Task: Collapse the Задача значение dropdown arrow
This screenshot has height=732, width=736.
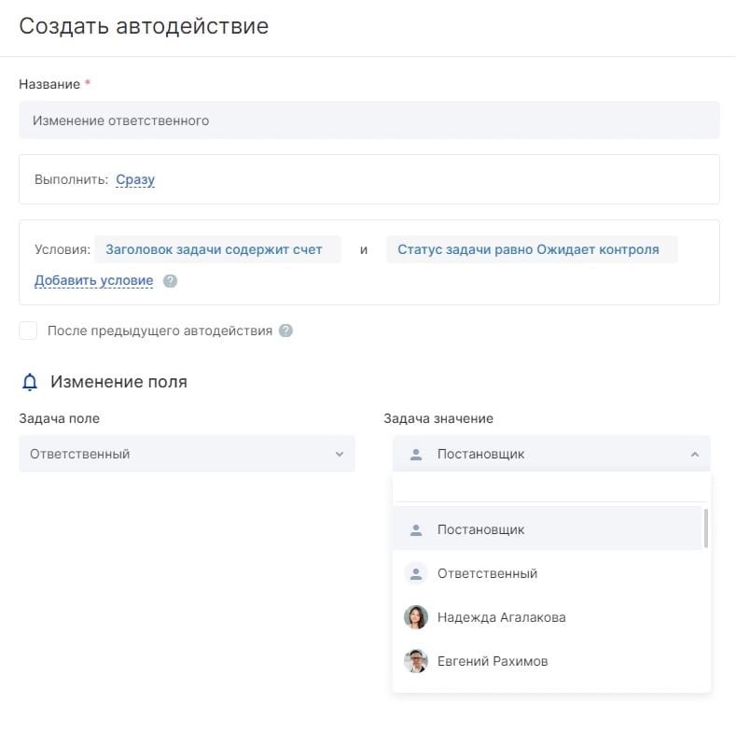Action: tap(694, 455)
